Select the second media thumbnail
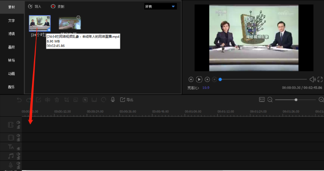 (70, 23)
